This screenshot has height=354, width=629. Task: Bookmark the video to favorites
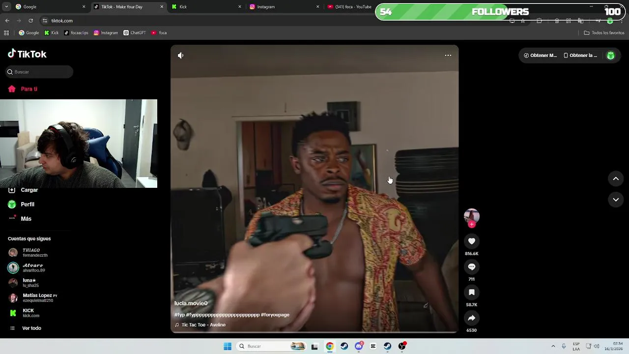472,292
